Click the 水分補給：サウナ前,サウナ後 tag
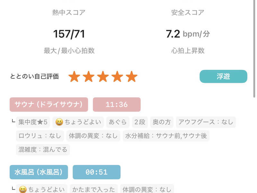 coord(166,136)
